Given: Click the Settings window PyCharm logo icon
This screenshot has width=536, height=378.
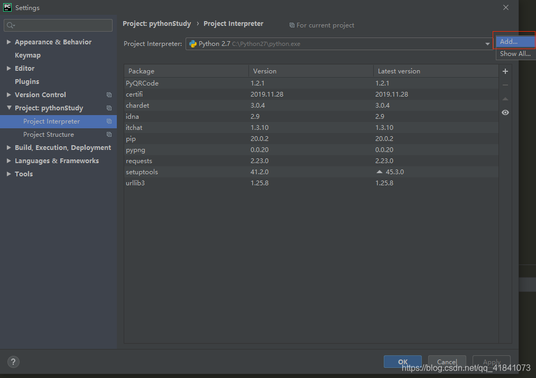Looking at the screenshot, I should tap(7, 7).
